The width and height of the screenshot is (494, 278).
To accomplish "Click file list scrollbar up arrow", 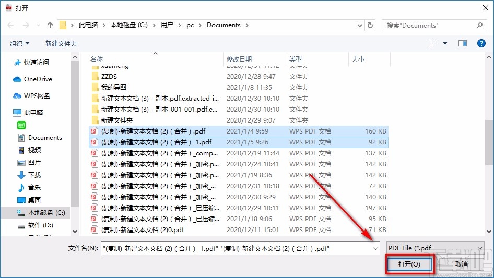I will (489, 57).
